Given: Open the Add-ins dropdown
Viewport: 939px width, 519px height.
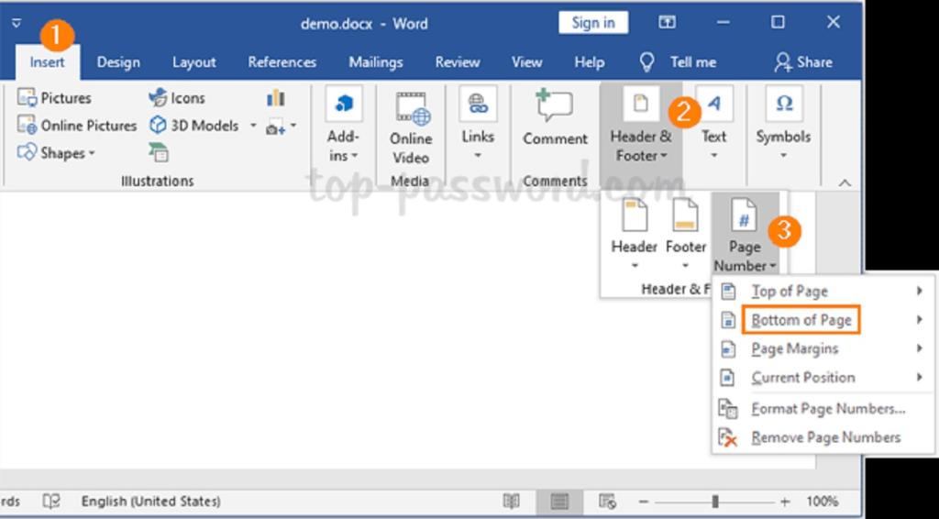Looking at the screenshot, I should (x=343, y=126).
